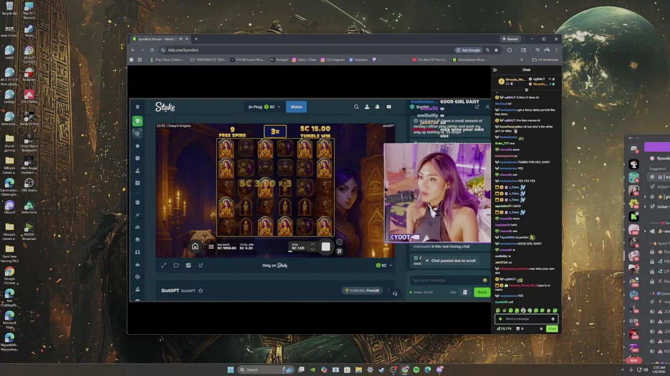The height and width of the screenshot is (376, 670).
Task: Reload the kick.com page in Chrome
Action: click(152, 50)
